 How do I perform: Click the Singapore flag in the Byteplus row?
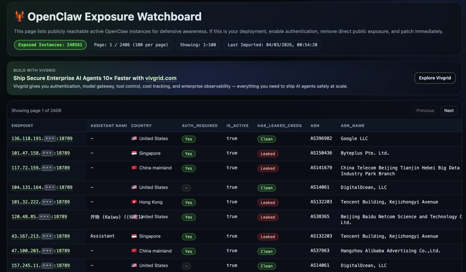tap(134, 153)
